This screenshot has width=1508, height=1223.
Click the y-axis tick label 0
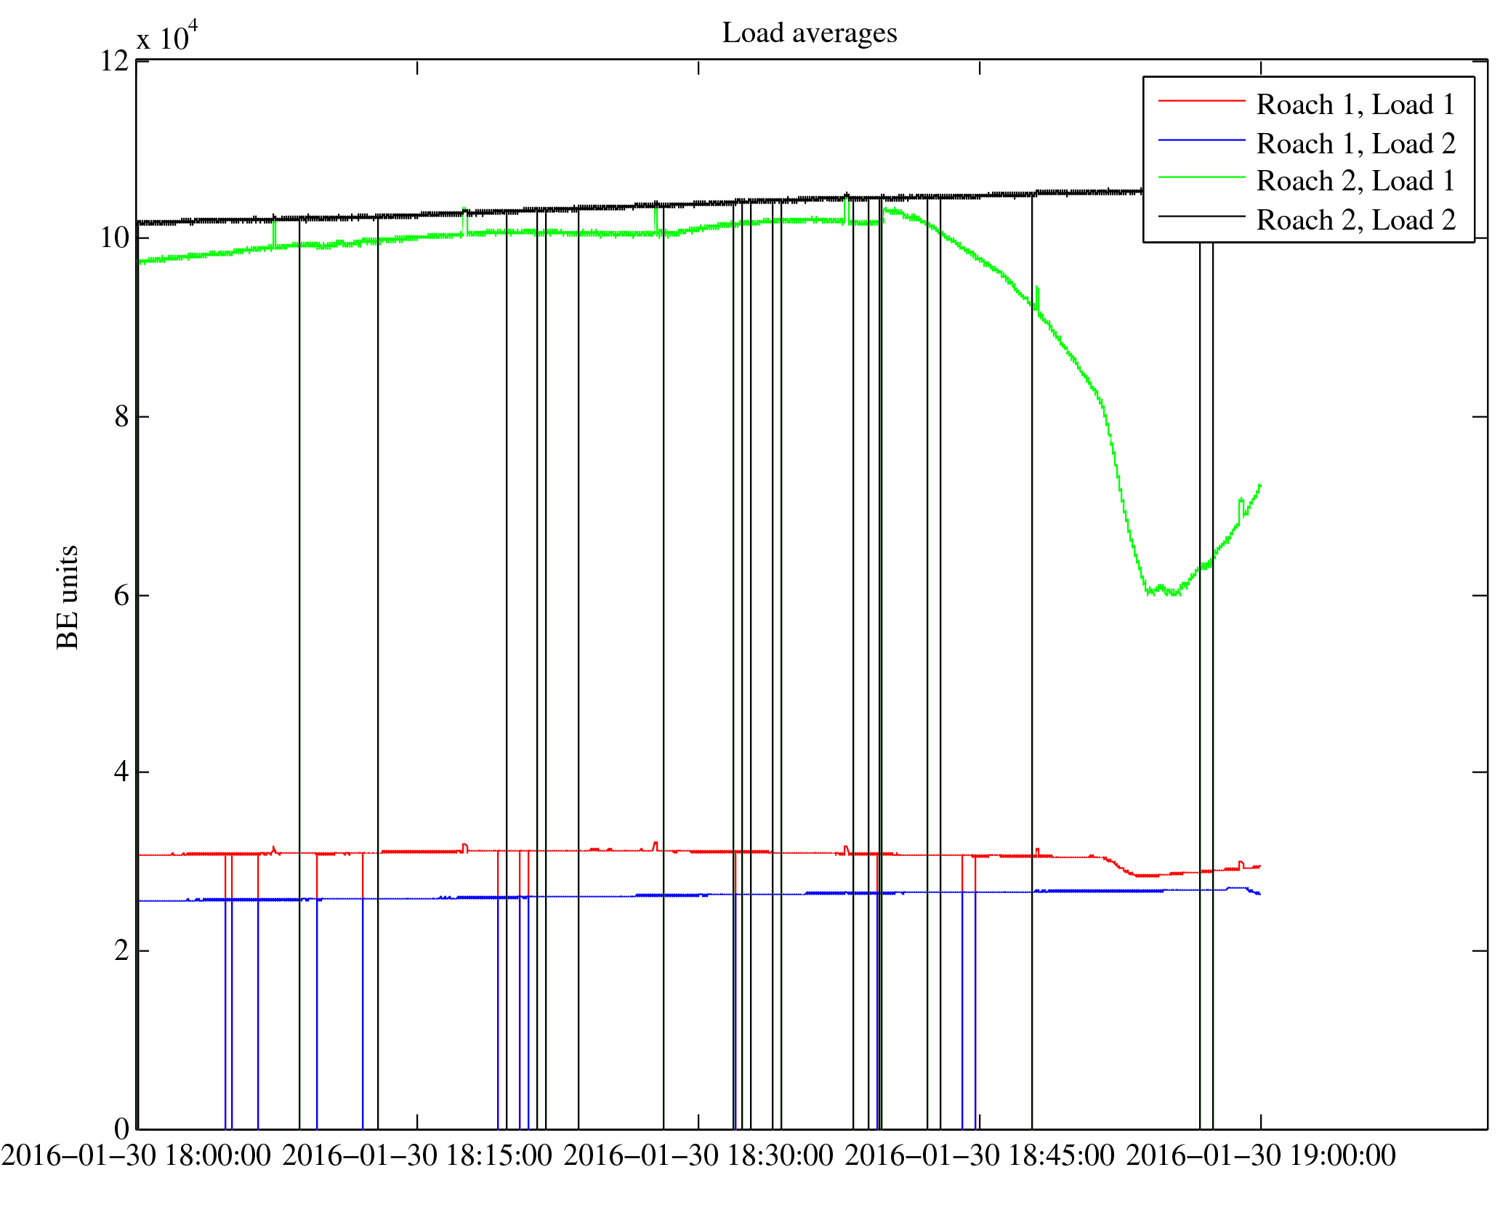click(121, 1129)
